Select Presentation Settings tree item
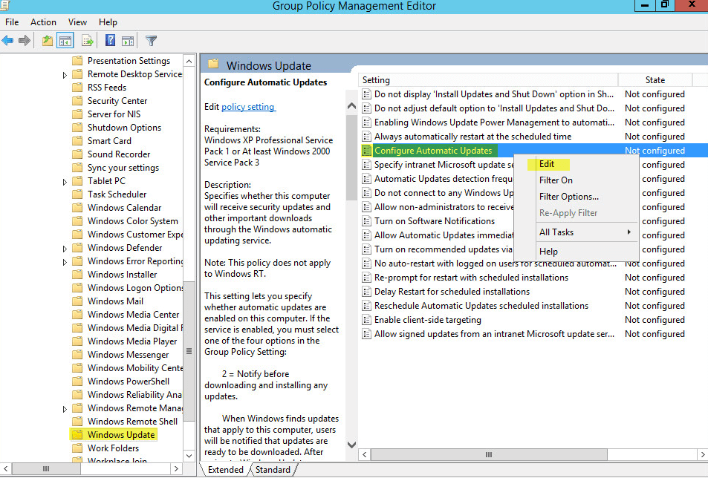Screen dimensions: 708x478 coord(129,60)
